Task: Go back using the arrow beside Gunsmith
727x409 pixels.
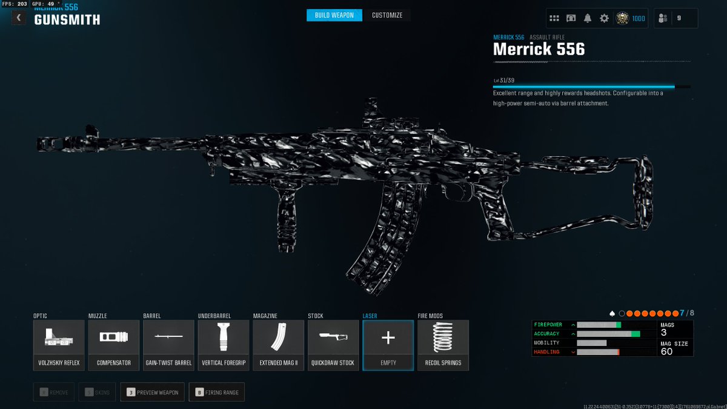Action: 19,18
